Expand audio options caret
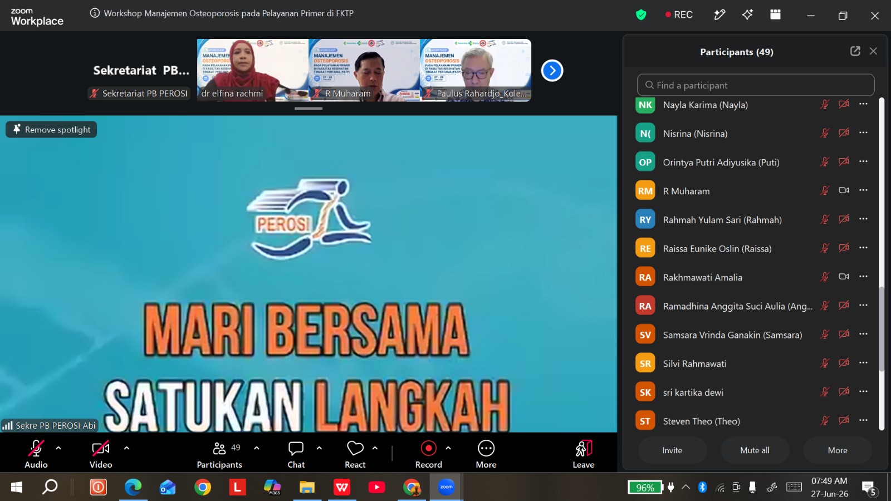The height and width of the screenshot is (501, 891). [58, 448]
